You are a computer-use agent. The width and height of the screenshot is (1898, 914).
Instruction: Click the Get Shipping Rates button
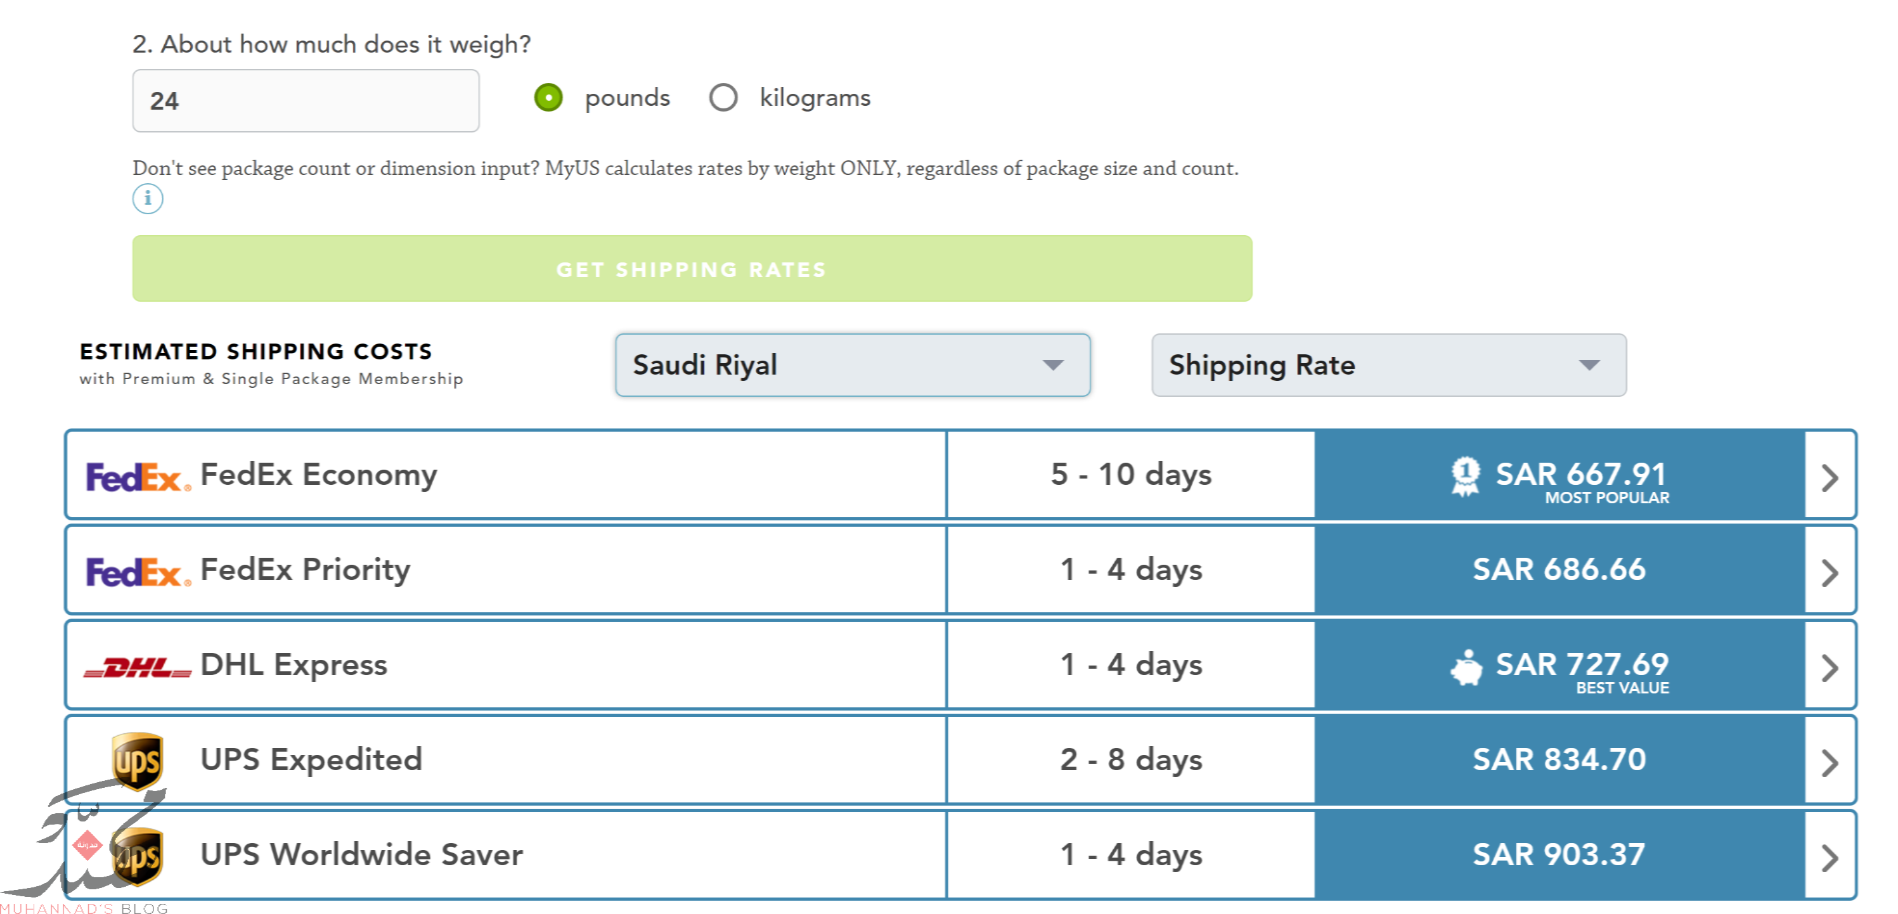coord(692,269)
